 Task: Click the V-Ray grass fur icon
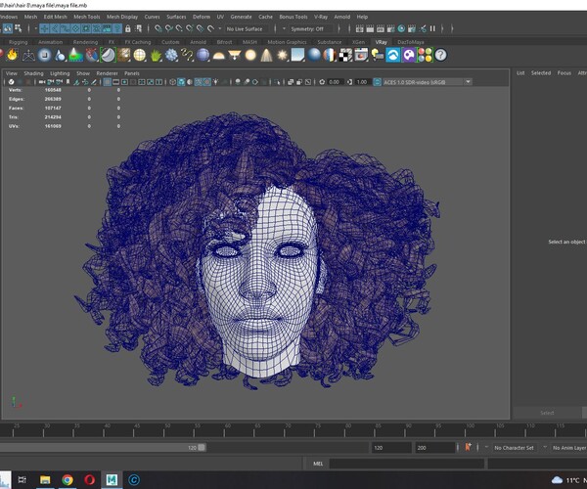pyautogui.click(x=156, y=55)
